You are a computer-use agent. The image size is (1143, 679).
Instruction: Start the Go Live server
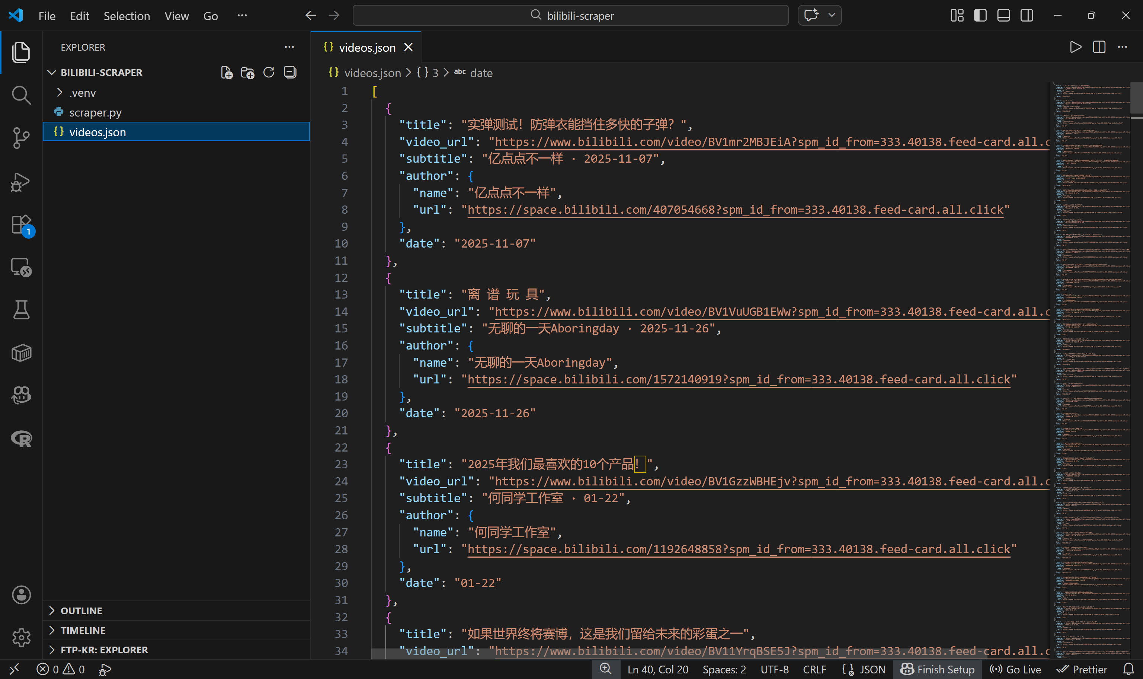[1016, 669]
